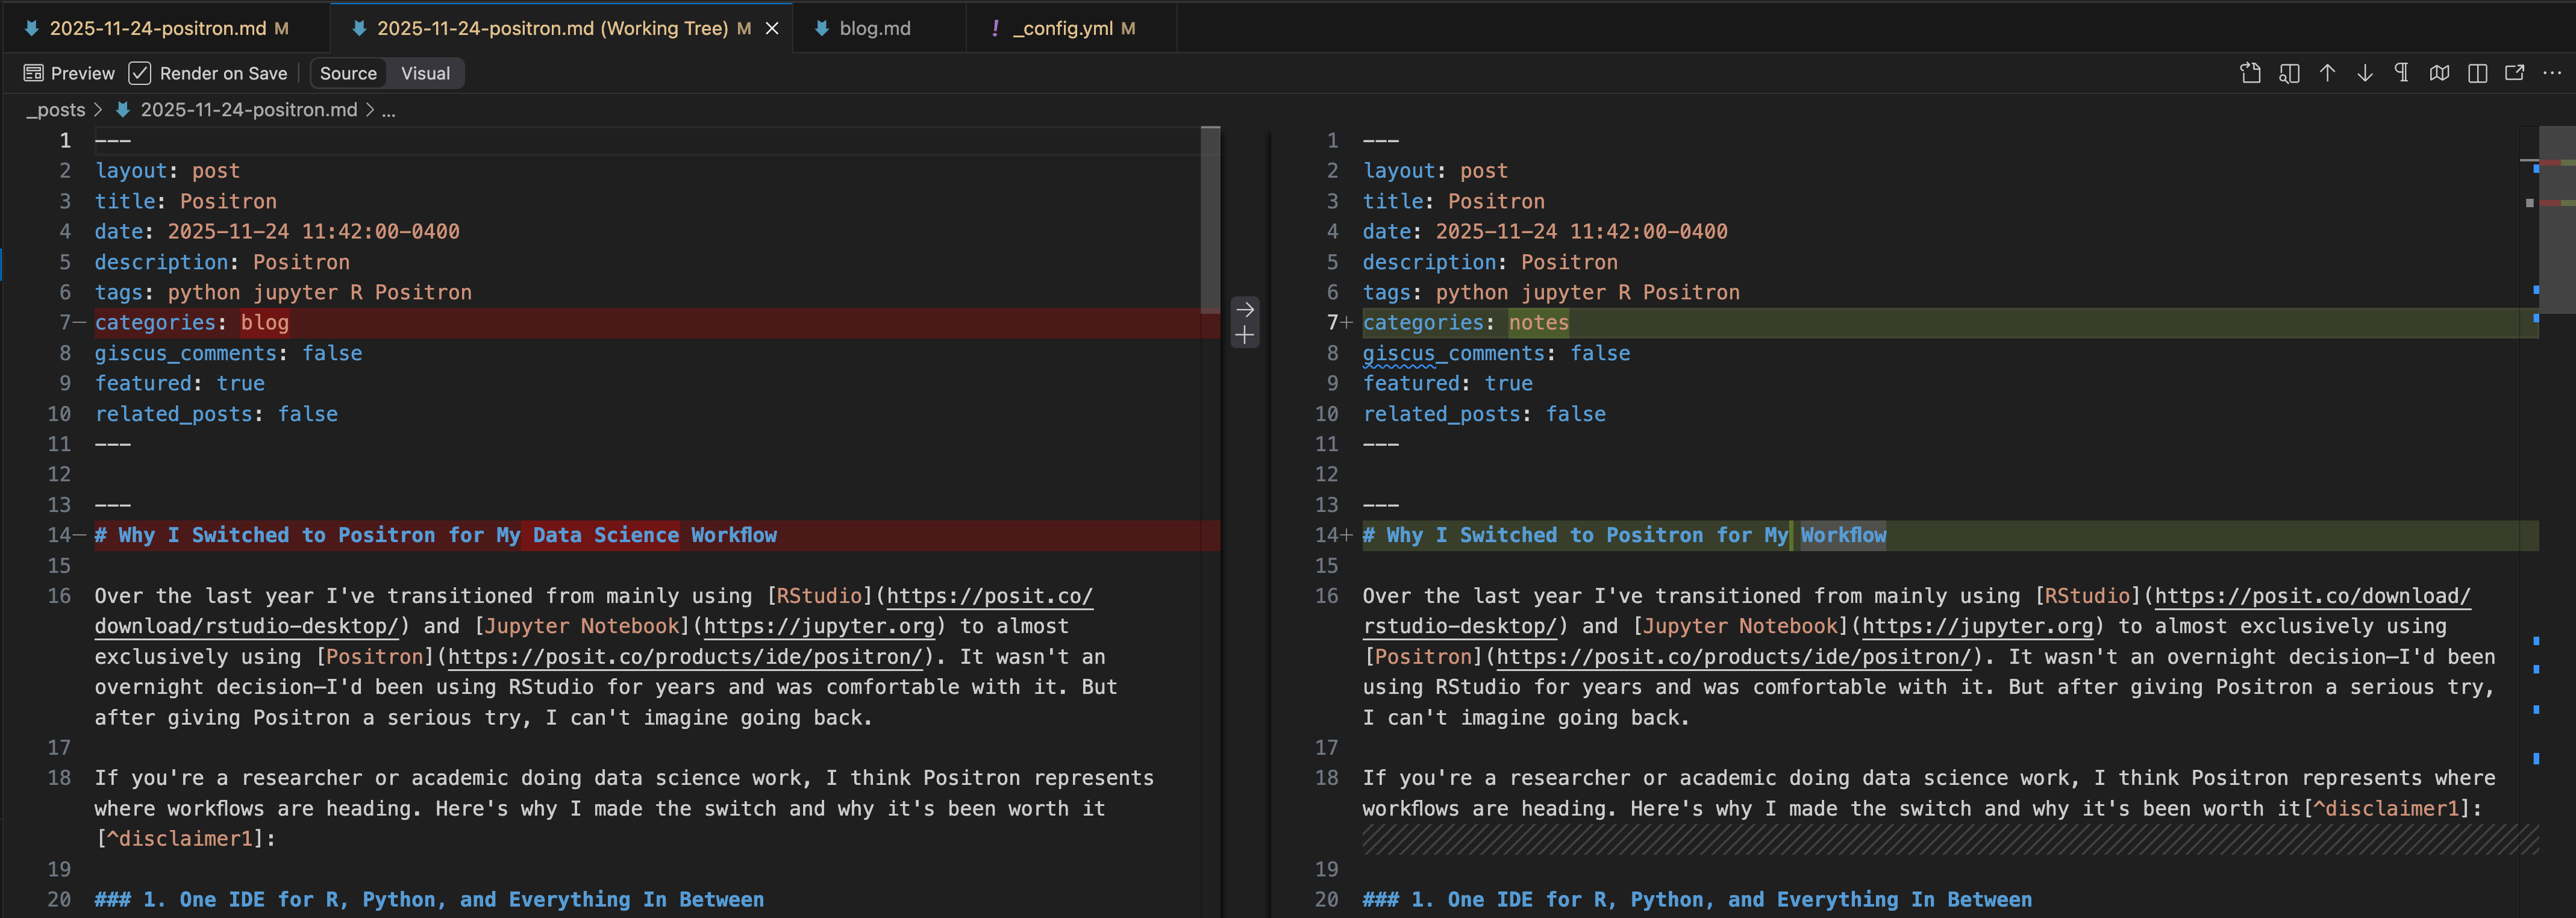Open the _posts breadcrumb dropdown
Screen dimensions: 2576x918
(x=55, y=110)
